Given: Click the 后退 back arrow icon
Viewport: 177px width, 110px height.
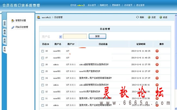Looking at the screenshot, I should (x=149, y=17).
